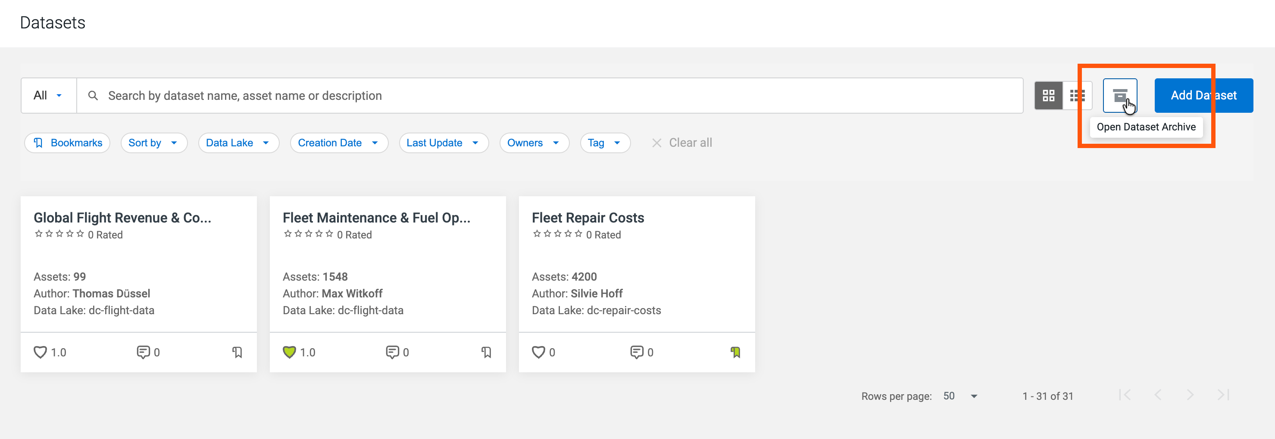Clear all applied filters
The image size is (1275, 439).
682,143
